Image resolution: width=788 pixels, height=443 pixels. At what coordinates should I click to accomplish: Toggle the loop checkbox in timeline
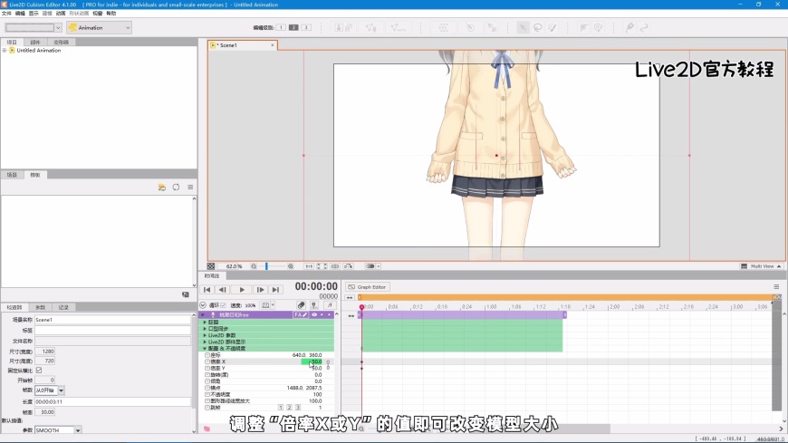223,305
